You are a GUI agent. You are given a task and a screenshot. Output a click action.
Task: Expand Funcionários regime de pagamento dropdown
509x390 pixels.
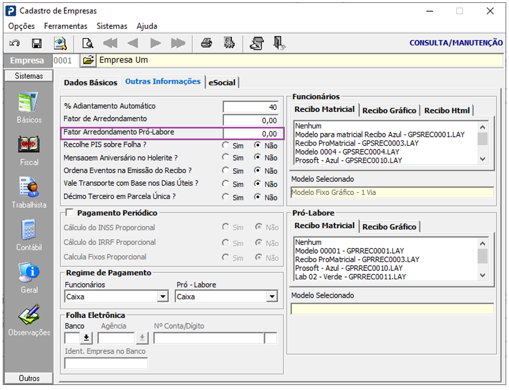tap(163, 297)
